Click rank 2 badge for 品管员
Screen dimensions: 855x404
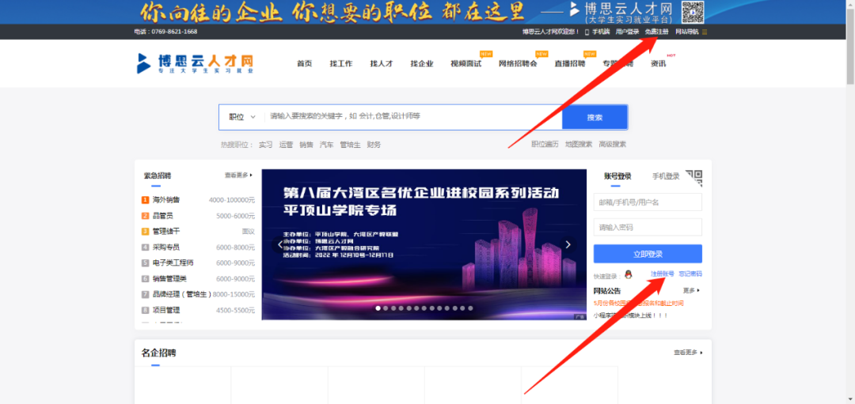point(145,216)
